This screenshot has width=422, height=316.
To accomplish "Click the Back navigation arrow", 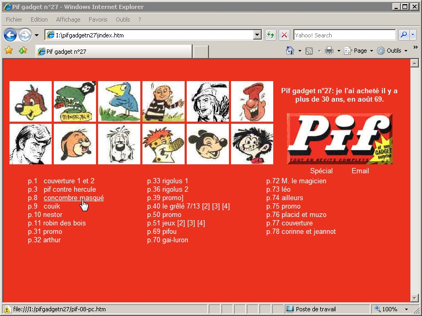I will click(x=10, y=35).
